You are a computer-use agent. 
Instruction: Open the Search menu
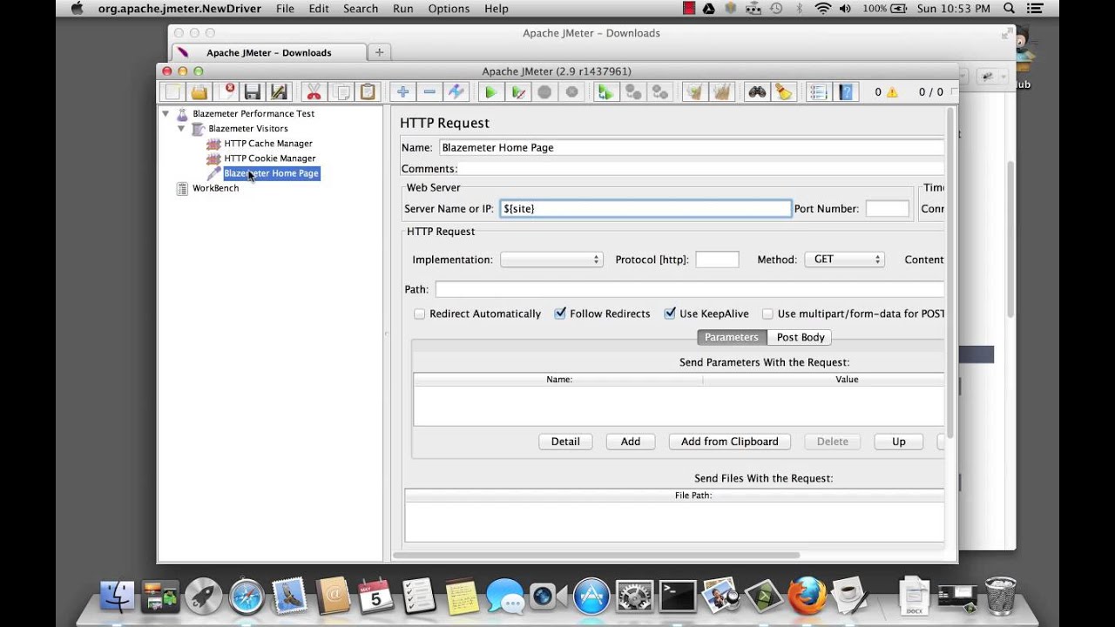(361, 9)
